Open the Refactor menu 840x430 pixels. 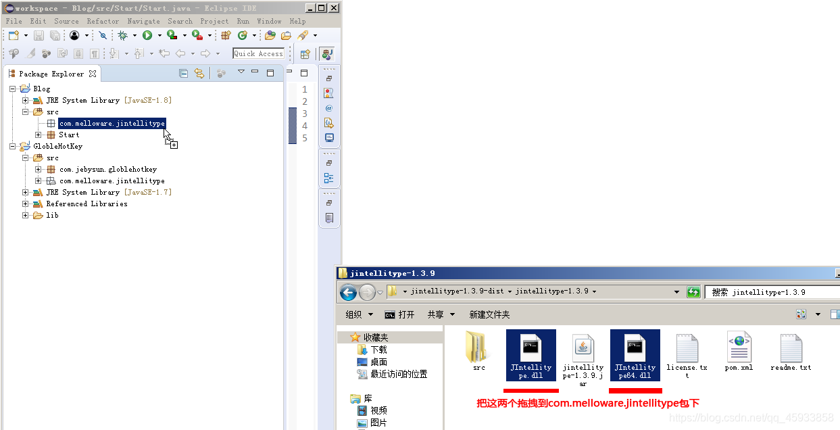[103, 21]
